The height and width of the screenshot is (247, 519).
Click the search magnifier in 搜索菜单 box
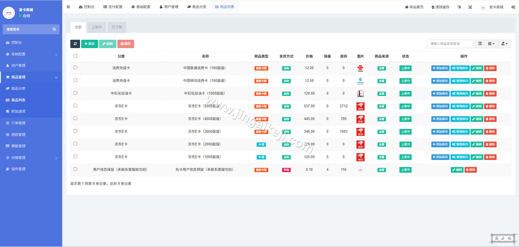click(54, 29)
